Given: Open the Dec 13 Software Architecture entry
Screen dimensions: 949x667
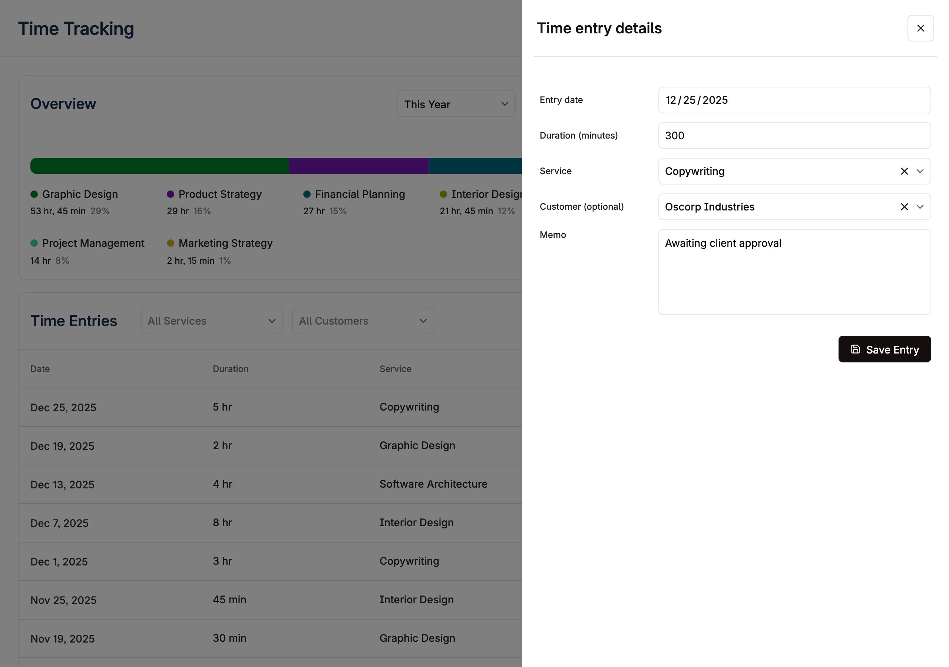Looking at the screenshot, I should click(270, 484).
